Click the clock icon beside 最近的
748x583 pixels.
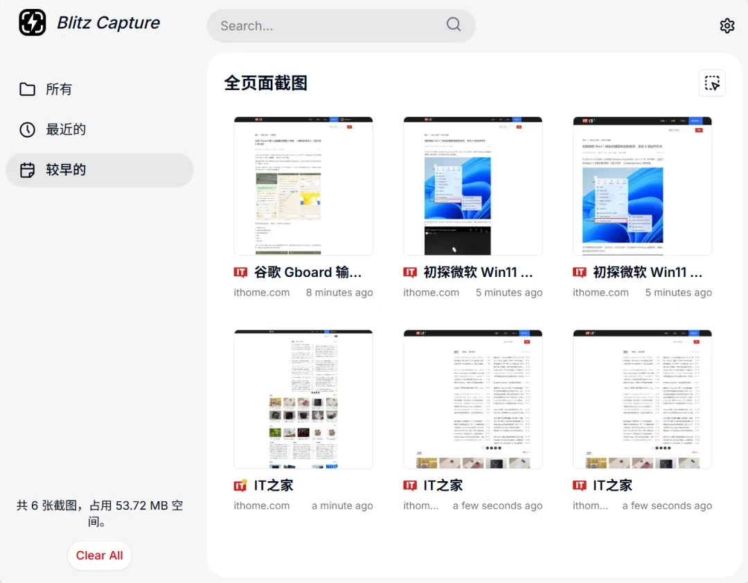[27, 129]
